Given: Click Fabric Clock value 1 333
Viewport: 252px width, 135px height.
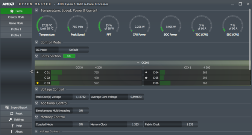Looking at the screenshot, I should (x=190, y=124).
